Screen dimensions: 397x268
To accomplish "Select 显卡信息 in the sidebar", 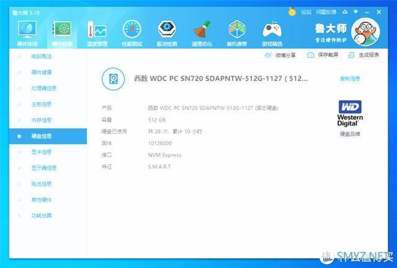I will (42, 152).
